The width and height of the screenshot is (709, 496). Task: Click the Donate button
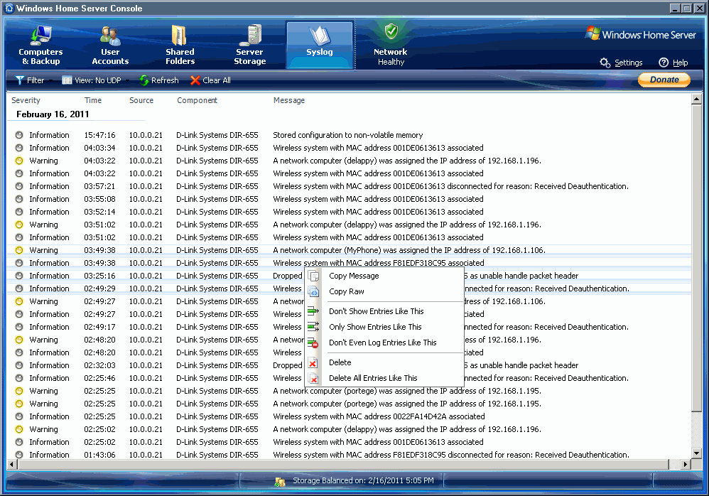tap(664, 80)
